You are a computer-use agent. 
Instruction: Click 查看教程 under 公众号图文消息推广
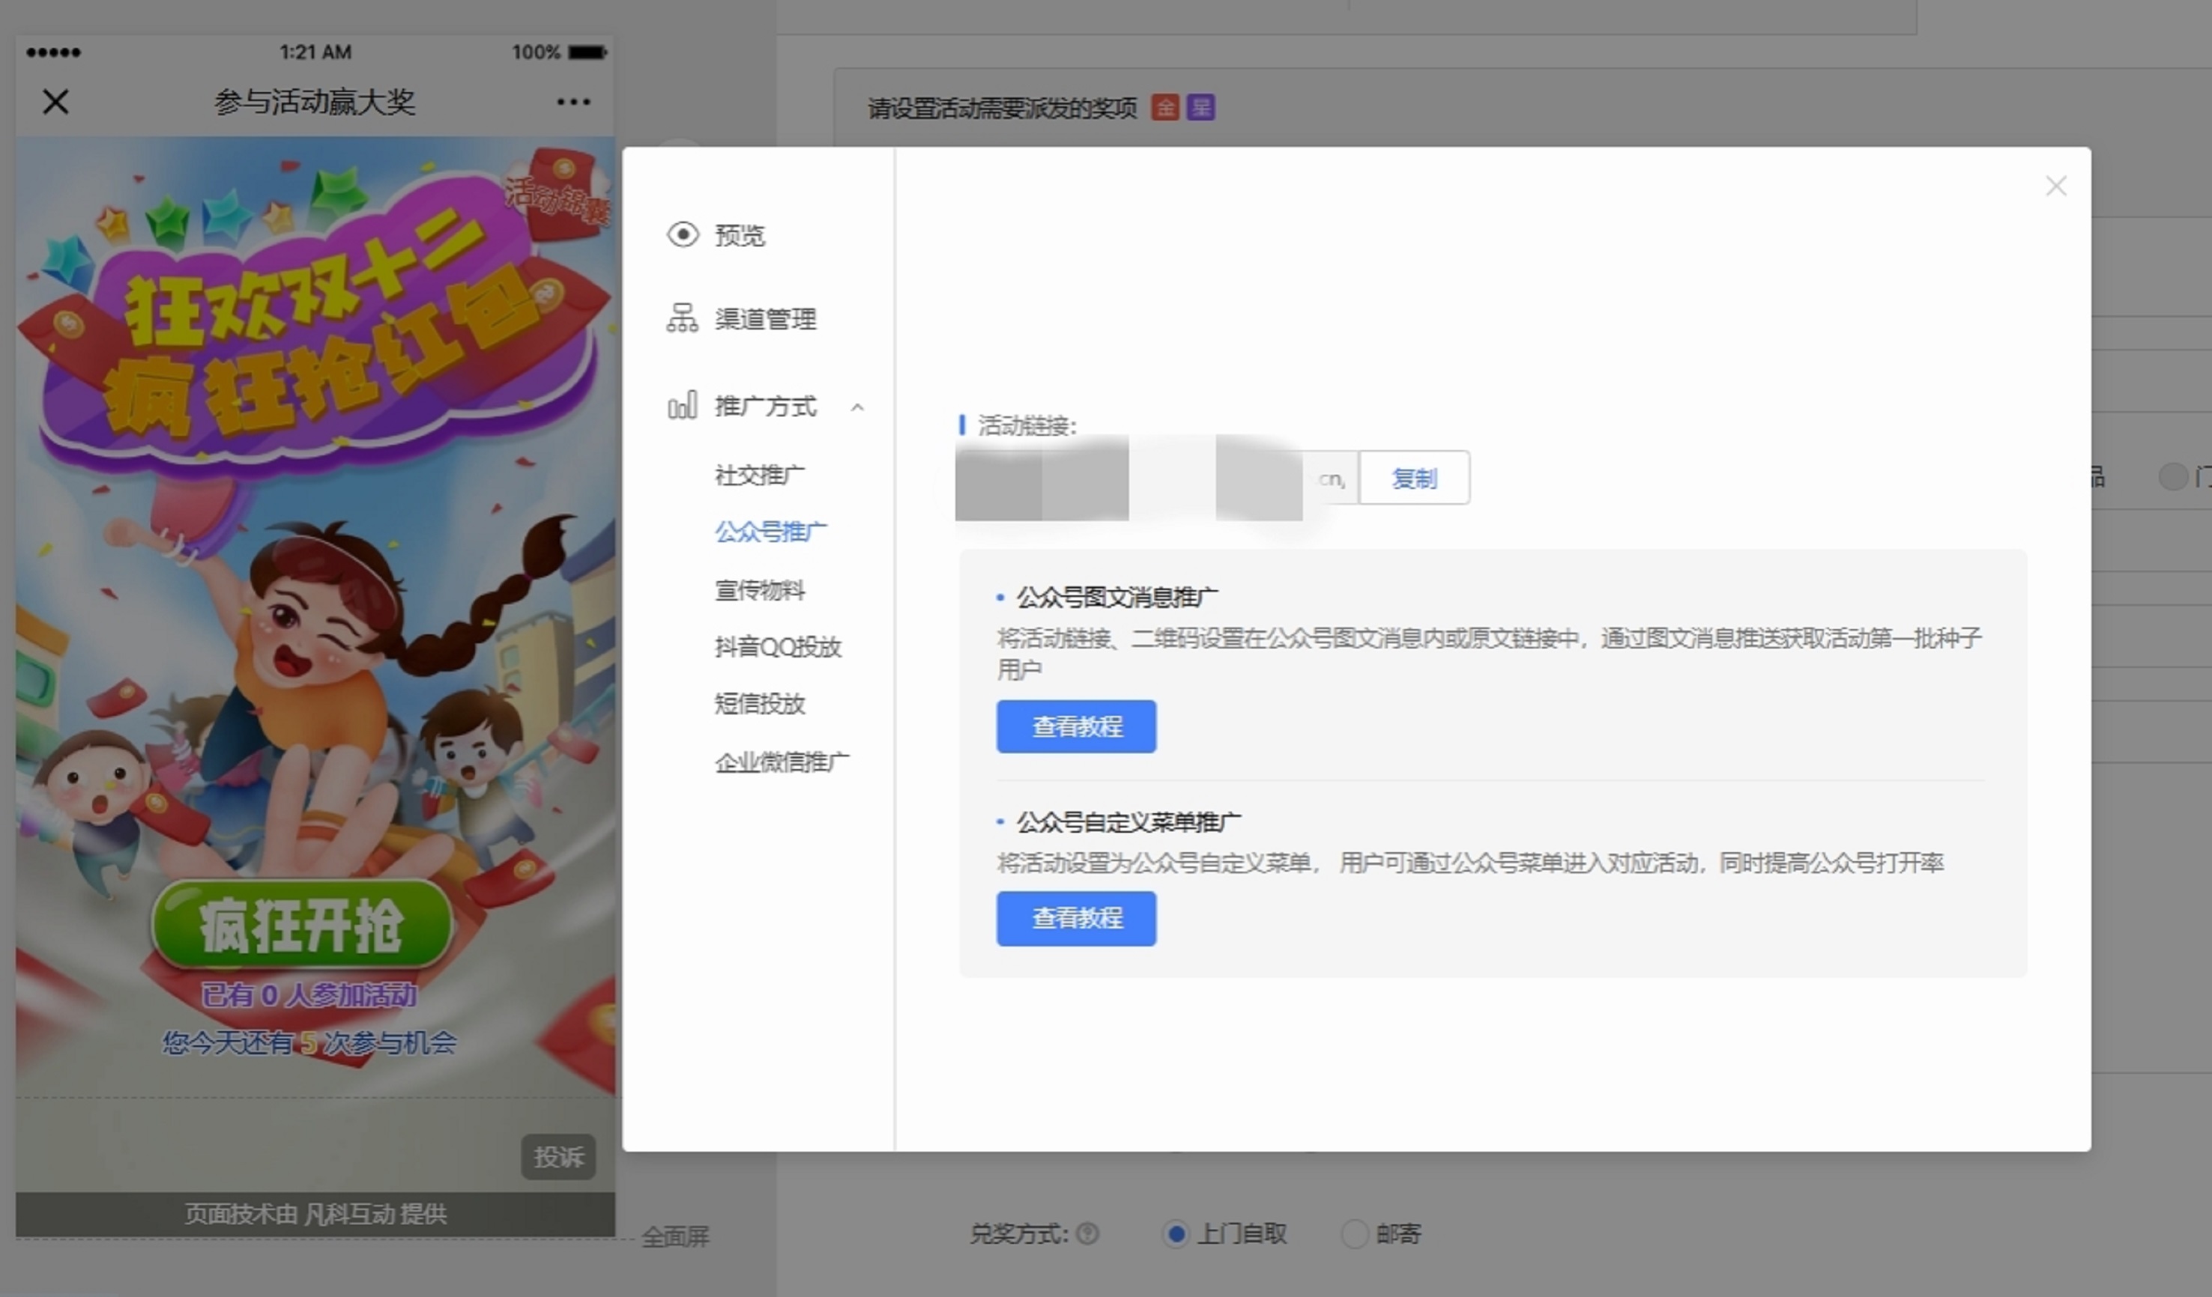tap(1076, 726)
